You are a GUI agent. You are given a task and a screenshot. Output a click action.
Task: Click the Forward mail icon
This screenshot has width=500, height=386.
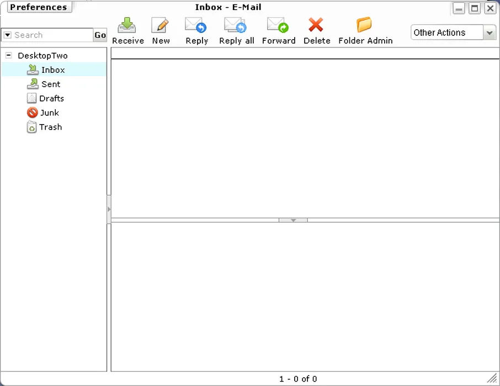tap(278, 25)
